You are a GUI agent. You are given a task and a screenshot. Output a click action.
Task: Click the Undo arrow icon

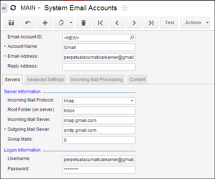pyautogui.click(x=28, y=23)
